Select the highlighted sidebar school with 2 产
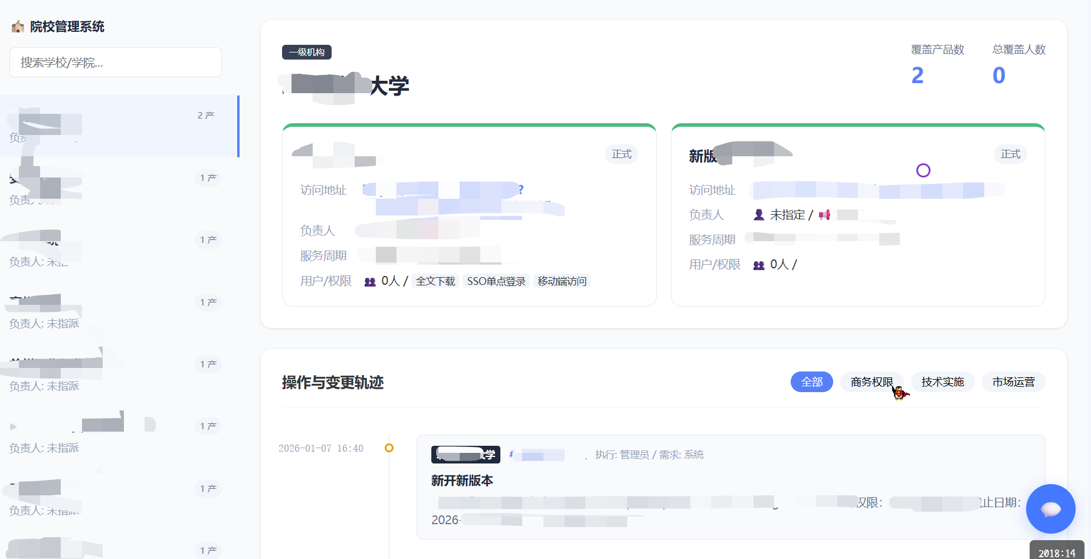This screenshot has height=559, width=1091. tap(120, 126)
